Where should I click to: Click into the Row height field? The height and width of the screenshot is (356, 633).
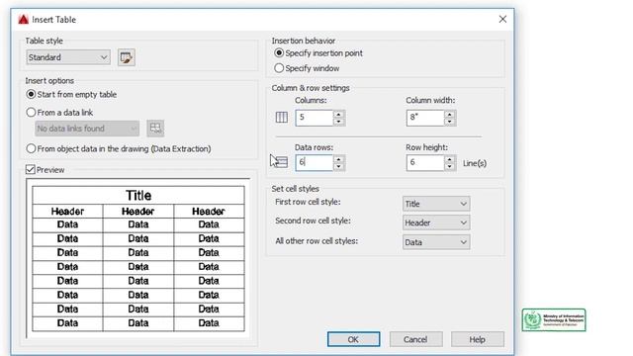425,163
